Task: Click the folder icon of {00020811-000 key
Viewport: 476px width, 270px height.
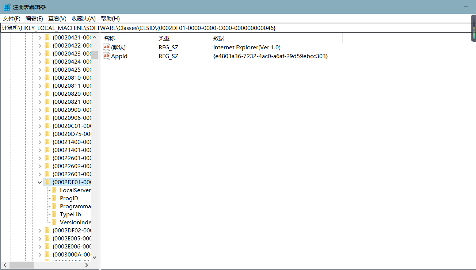Action: tap(47, 85)
